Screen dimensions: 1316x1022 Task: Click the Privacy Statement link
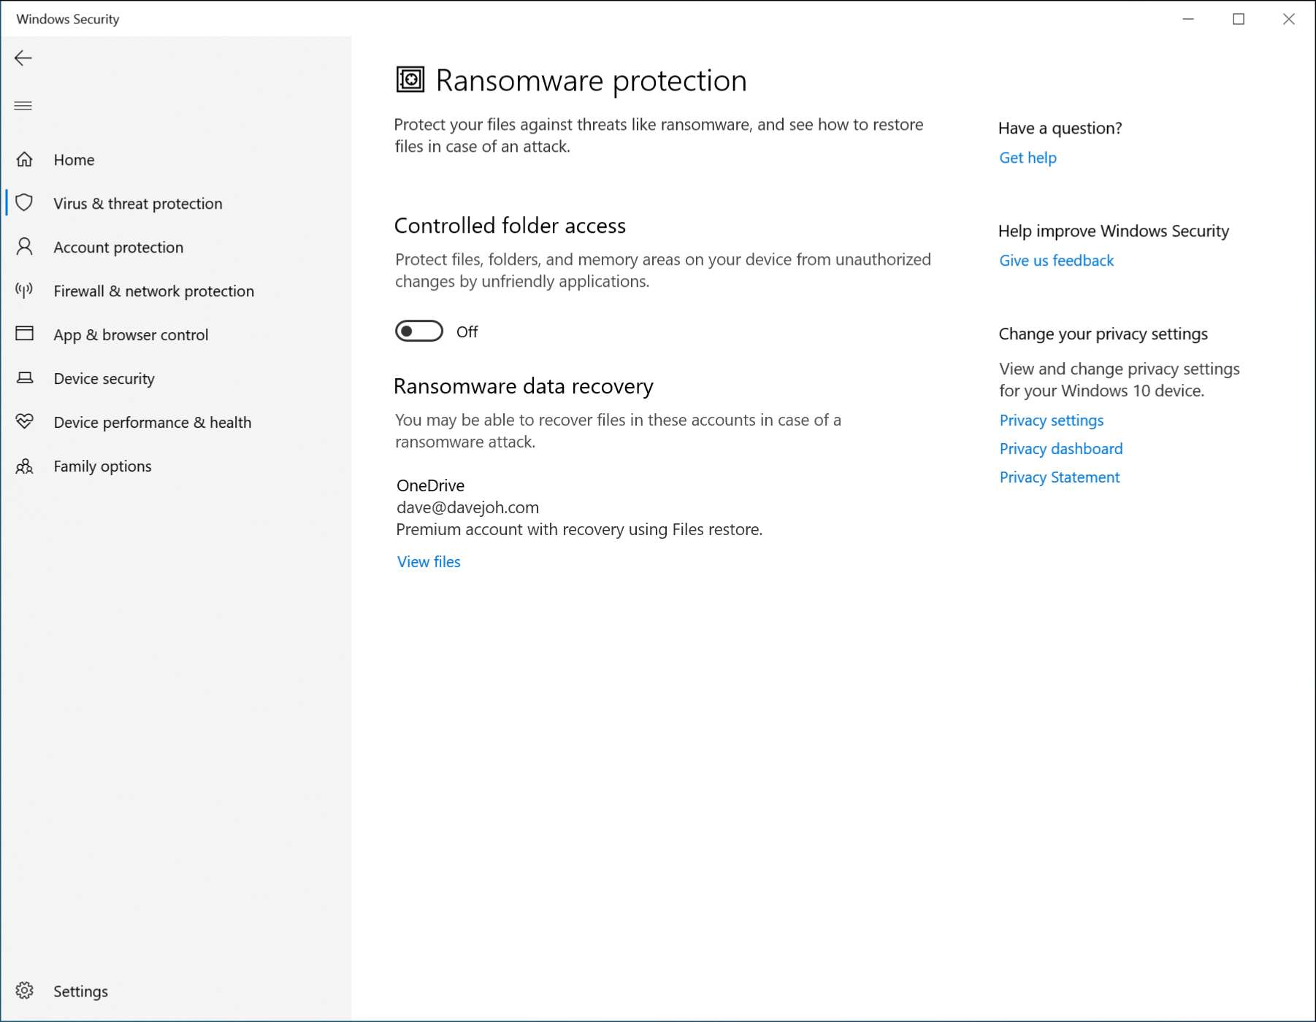pos(1059,477)
